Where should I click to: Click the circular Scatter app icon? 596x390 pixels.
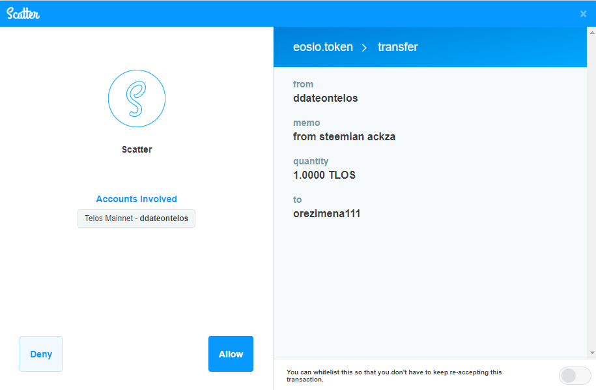pos(137,98)
